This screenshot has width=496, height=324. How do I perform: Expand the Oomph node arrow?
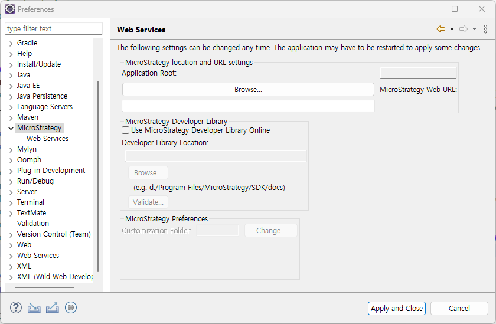click(x=11, y=161)
